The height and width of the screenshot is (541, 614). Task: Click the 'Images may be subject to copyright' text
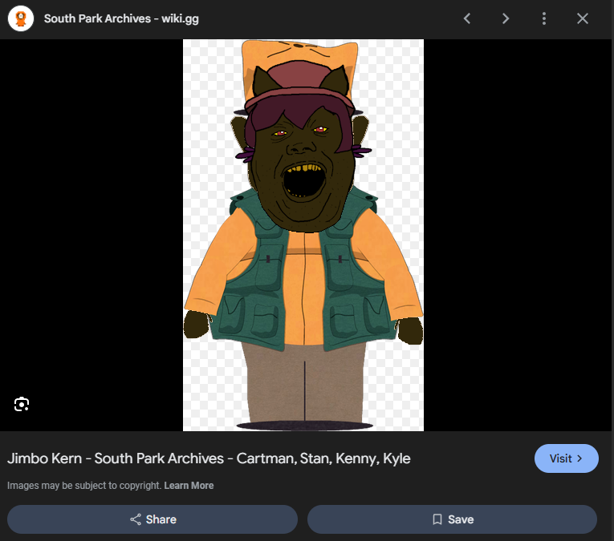(84, 486)
